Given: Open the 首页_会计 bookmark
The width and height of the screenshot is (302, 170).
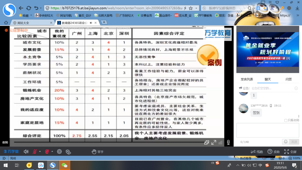Looking at the screenshot, I should (x=83, y=16).
